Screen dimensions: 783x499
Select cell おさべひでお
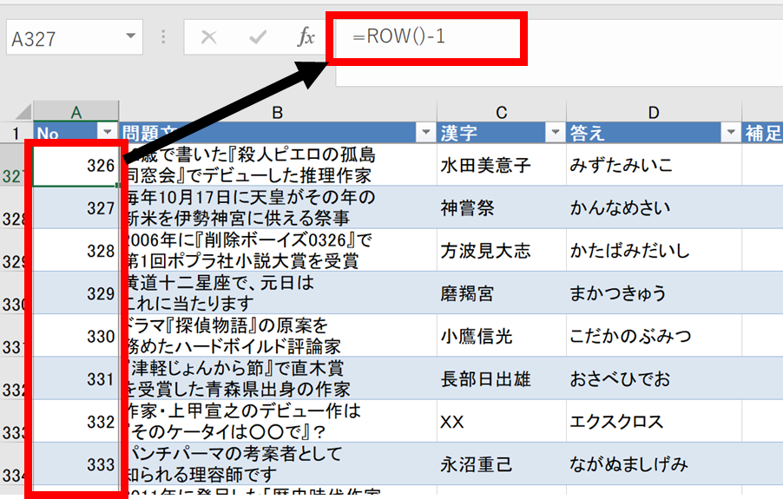tap(655, 378)
